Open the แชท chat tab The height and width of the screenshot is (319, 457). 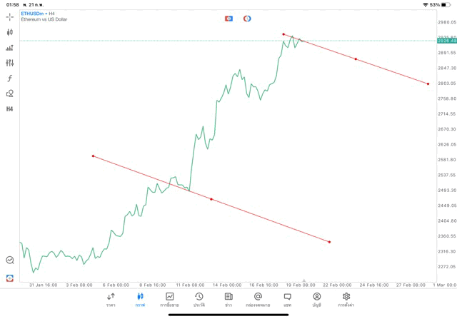point(287,299)
